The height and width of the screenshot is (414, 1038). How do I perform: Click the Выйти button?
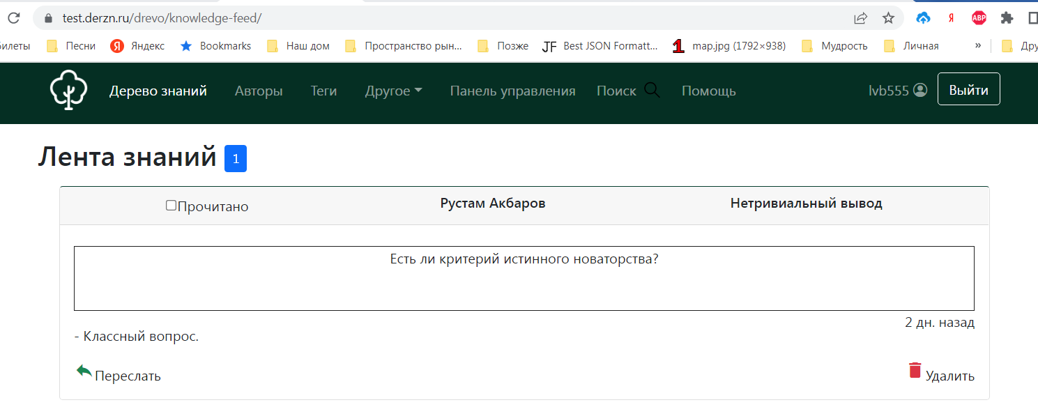click(x=968, y=89)
